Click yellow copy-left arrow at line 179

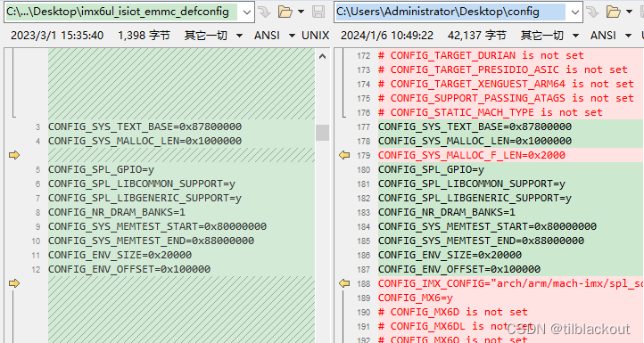coord(344,155)
